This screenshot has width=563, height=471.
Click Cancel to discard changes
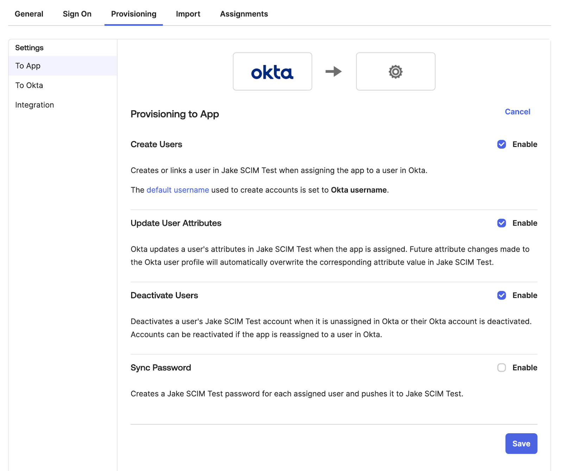click(517, 112)
